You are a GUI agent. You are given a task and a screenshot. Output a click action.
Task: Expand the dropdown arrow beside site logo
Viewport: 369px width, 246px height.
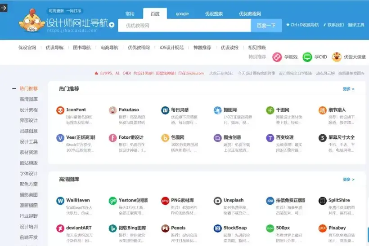pyautogui.click(x=112, y=25)
